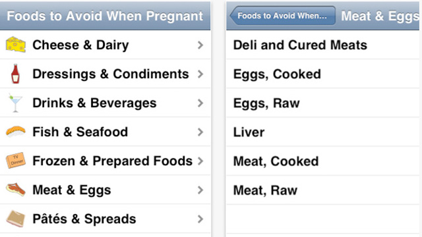Viewport: 422px width, 237px height.
Task: Expand the Cheese & Dairy chevron
Action: tap(200, 45)
